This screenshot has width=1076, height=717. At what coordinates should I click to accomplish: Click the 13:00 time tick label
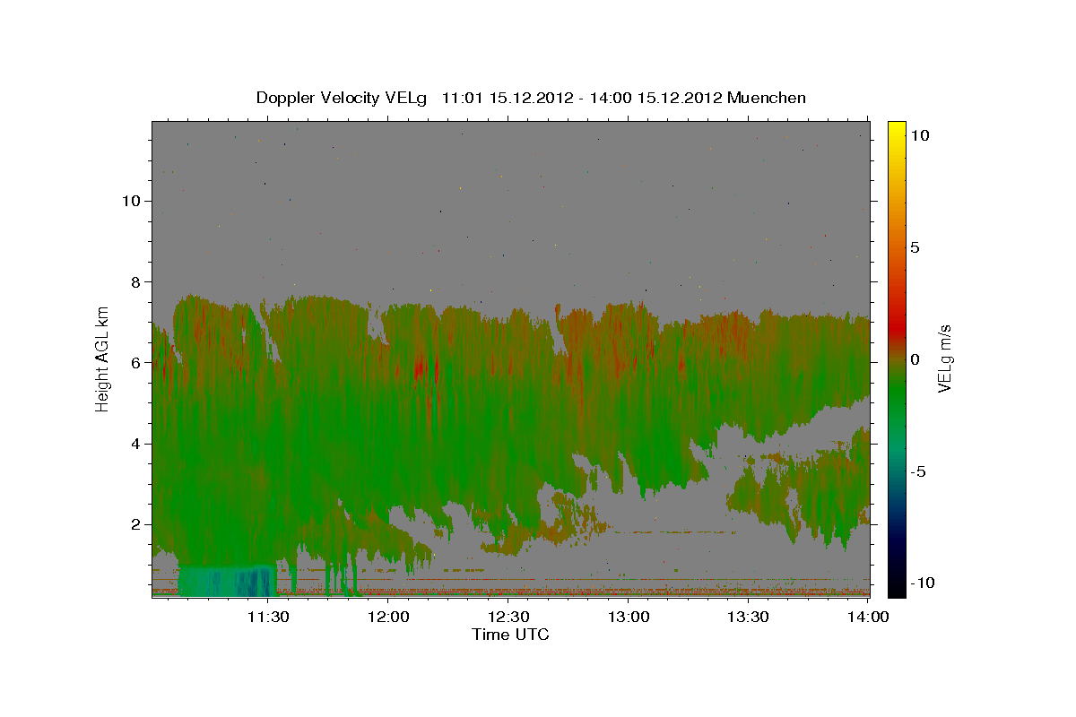click(629, 618)
